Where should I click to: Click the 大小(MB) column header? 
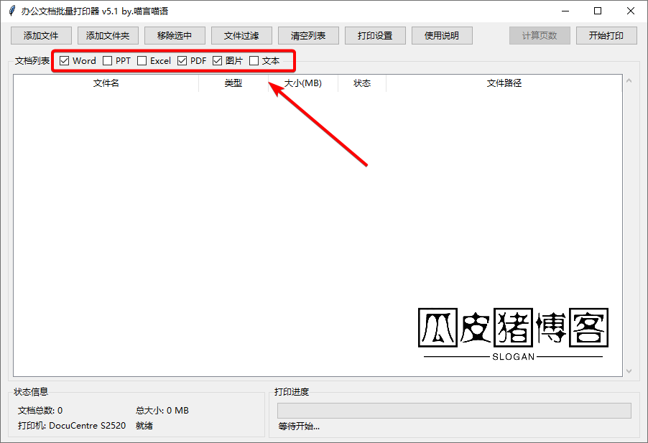coord(303,83)
